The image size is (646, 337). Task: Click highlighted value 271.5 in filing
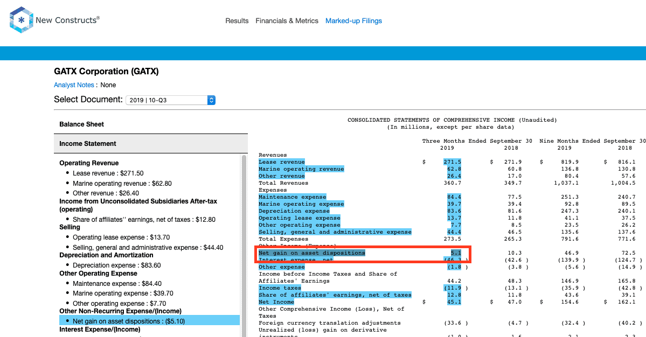click(453, 162)
